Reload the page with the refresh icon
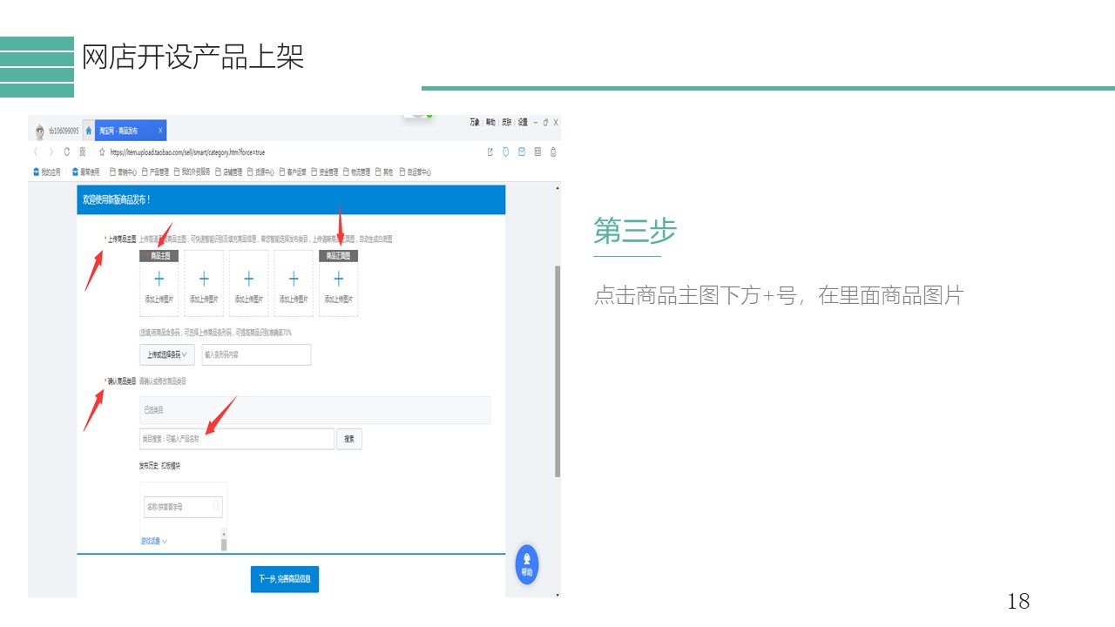1115x627 pixels. coord(67,152)
